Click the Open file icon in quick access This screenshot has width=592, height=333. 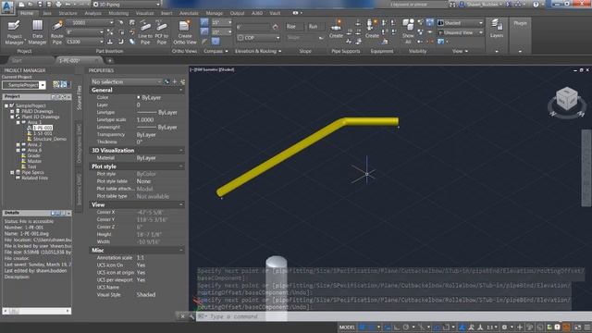point(31,4)
